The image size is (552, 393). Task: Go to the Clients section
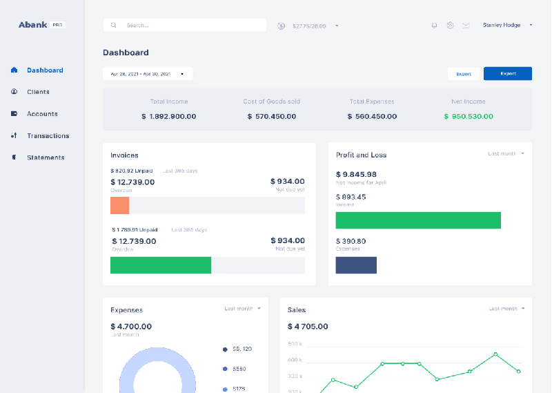click(x=38, y=92)
